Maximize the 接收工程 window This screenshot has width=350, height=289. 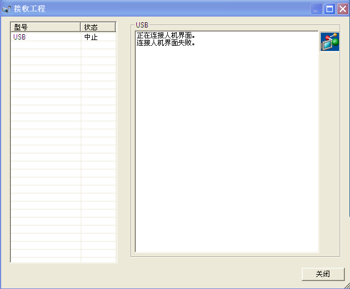[x=329, y=9]
